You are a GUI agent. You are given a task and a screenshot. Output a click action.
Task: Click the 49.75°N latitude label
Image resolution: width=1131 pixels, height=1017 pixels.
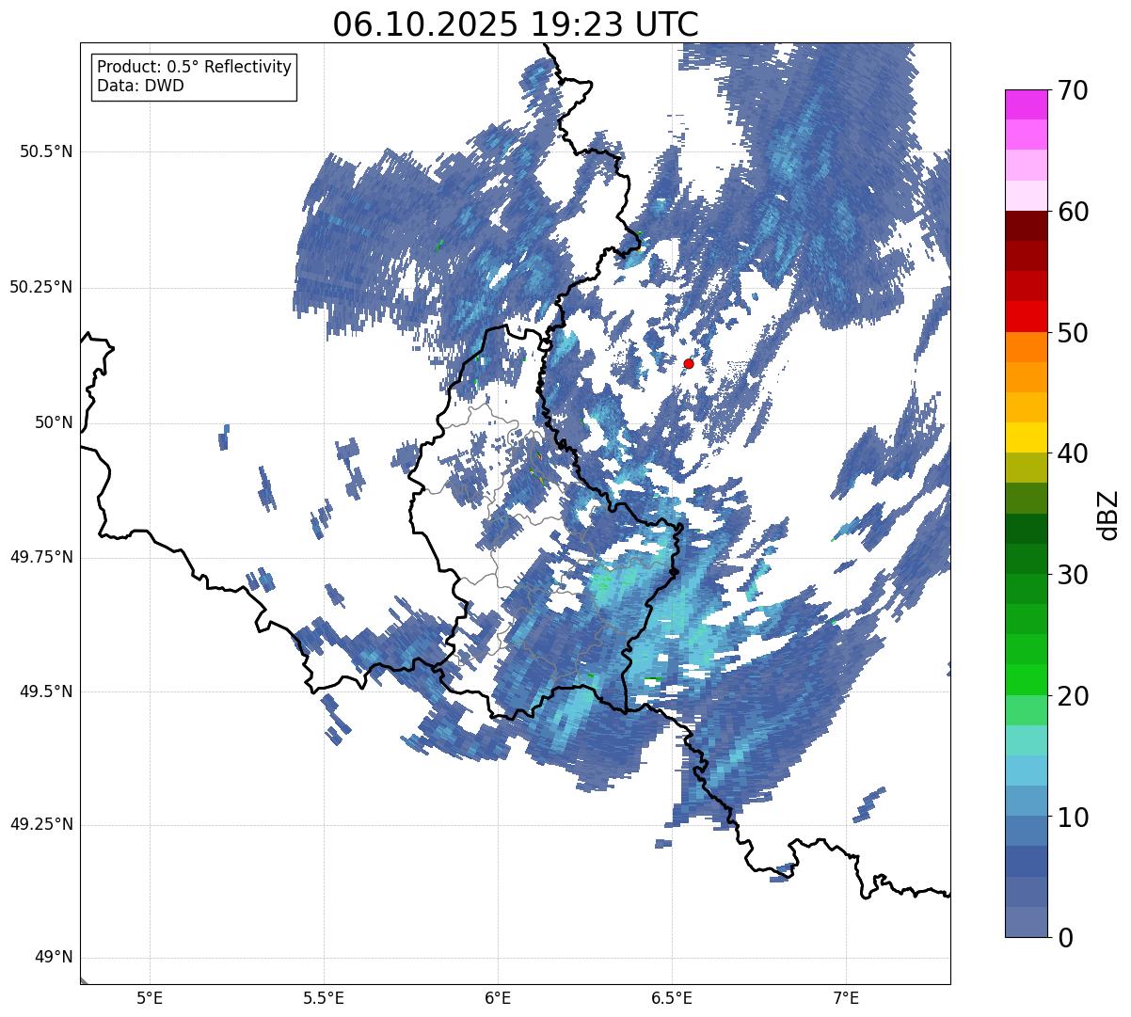[x=41, y=557]
